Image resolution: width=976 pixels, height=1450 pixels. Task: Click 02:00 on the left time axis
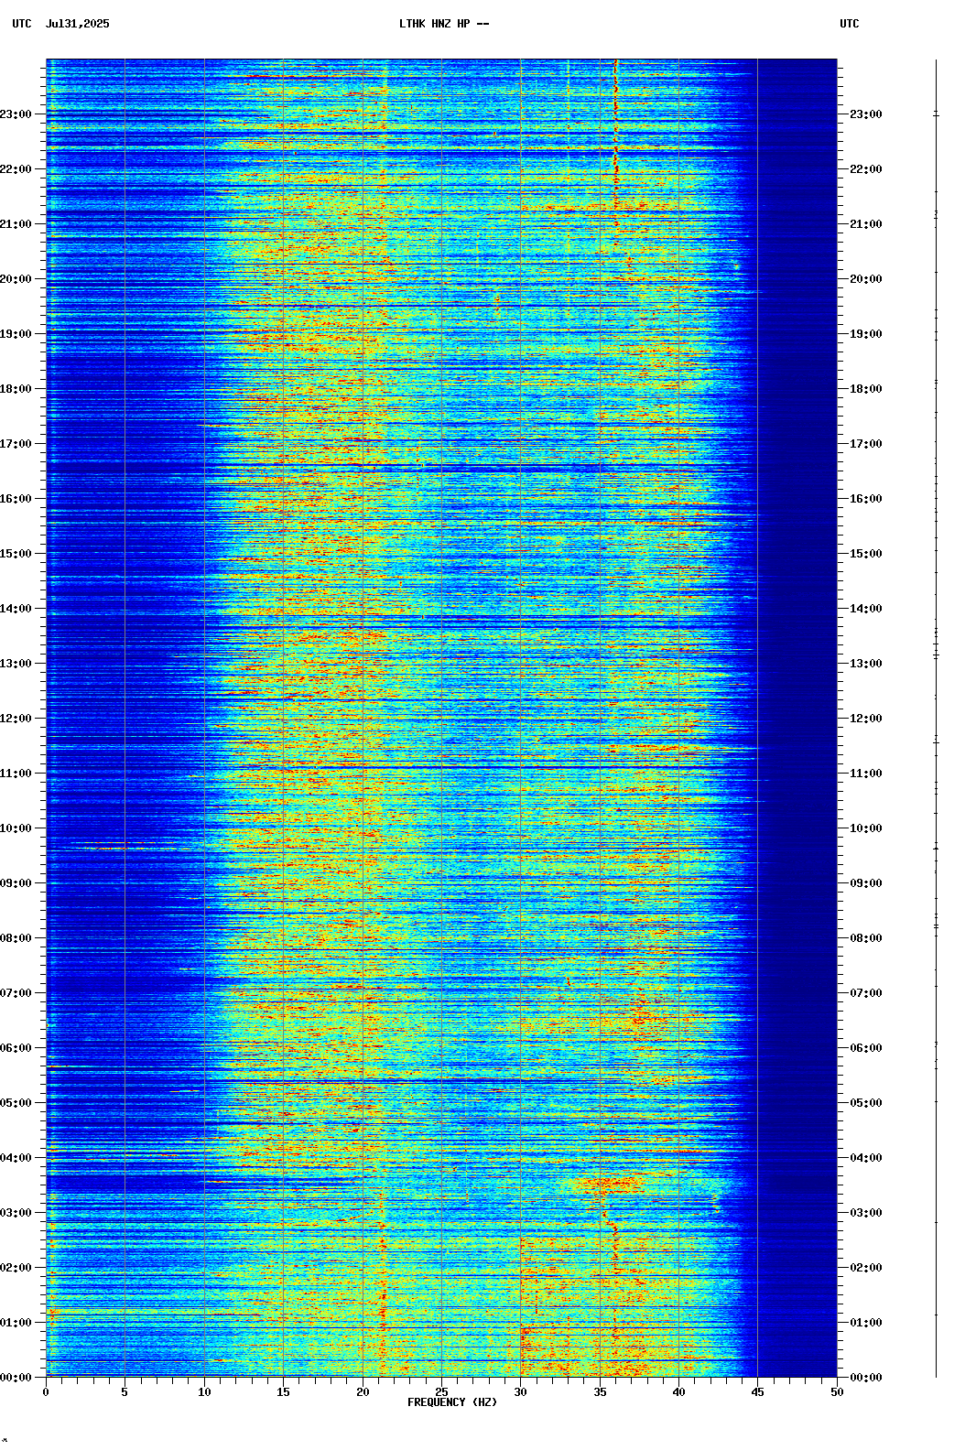16,1268
